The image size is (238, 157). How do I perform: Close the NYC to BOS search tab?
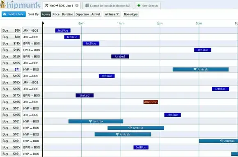(x=77, y=5)
